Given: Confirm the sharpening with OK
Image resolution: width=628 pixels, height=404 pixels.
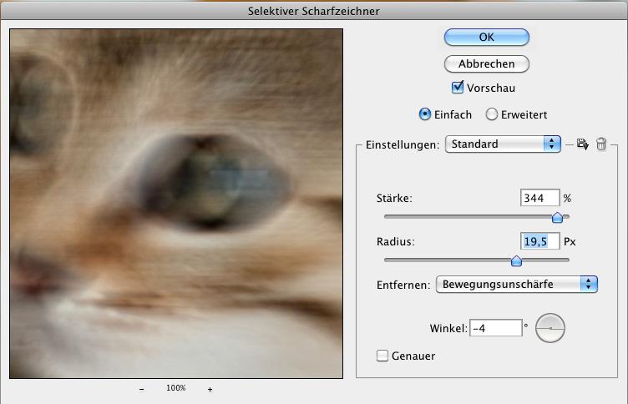Looking at the screenshot, I should [x=487, y=38].
